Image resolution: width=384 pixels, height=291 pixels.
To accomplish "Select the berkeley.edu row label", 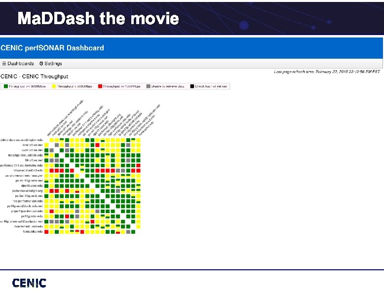I will coord(22,165).
